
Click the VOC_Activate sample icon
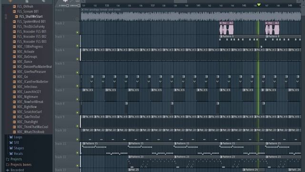point(14,52)
